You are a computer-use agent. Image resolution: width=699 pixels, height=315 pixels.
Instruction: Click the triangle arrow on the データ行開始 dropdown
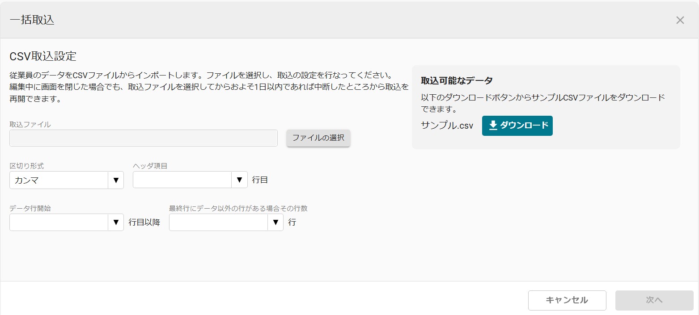(116, 222)
